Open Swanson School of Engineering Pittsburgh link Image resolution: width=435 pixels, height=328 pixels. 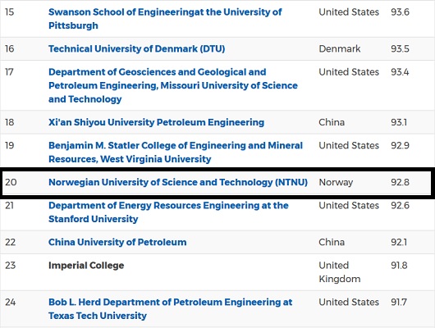(x=165, y=19)
